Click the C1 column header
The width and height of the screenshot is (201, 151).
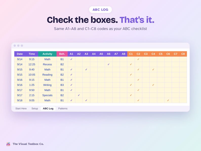[x=131, y=54]
